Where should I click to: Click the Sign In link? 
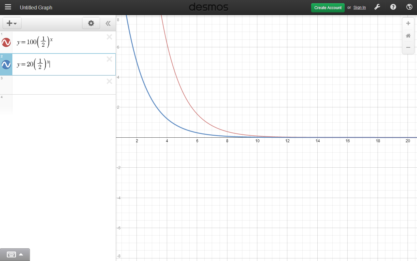coord(359,8)
